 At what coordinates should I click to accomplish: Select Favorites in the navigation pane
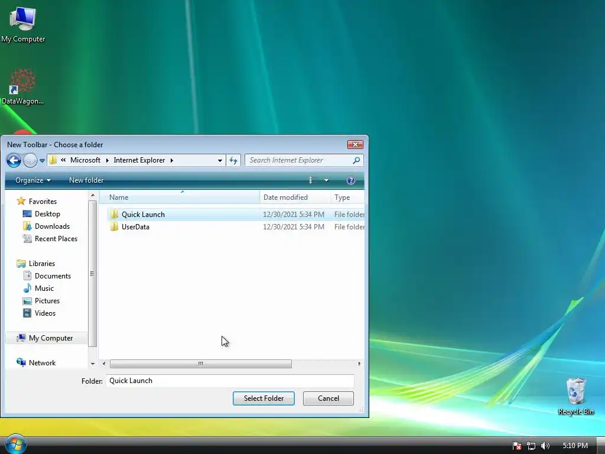click(43, 202)
